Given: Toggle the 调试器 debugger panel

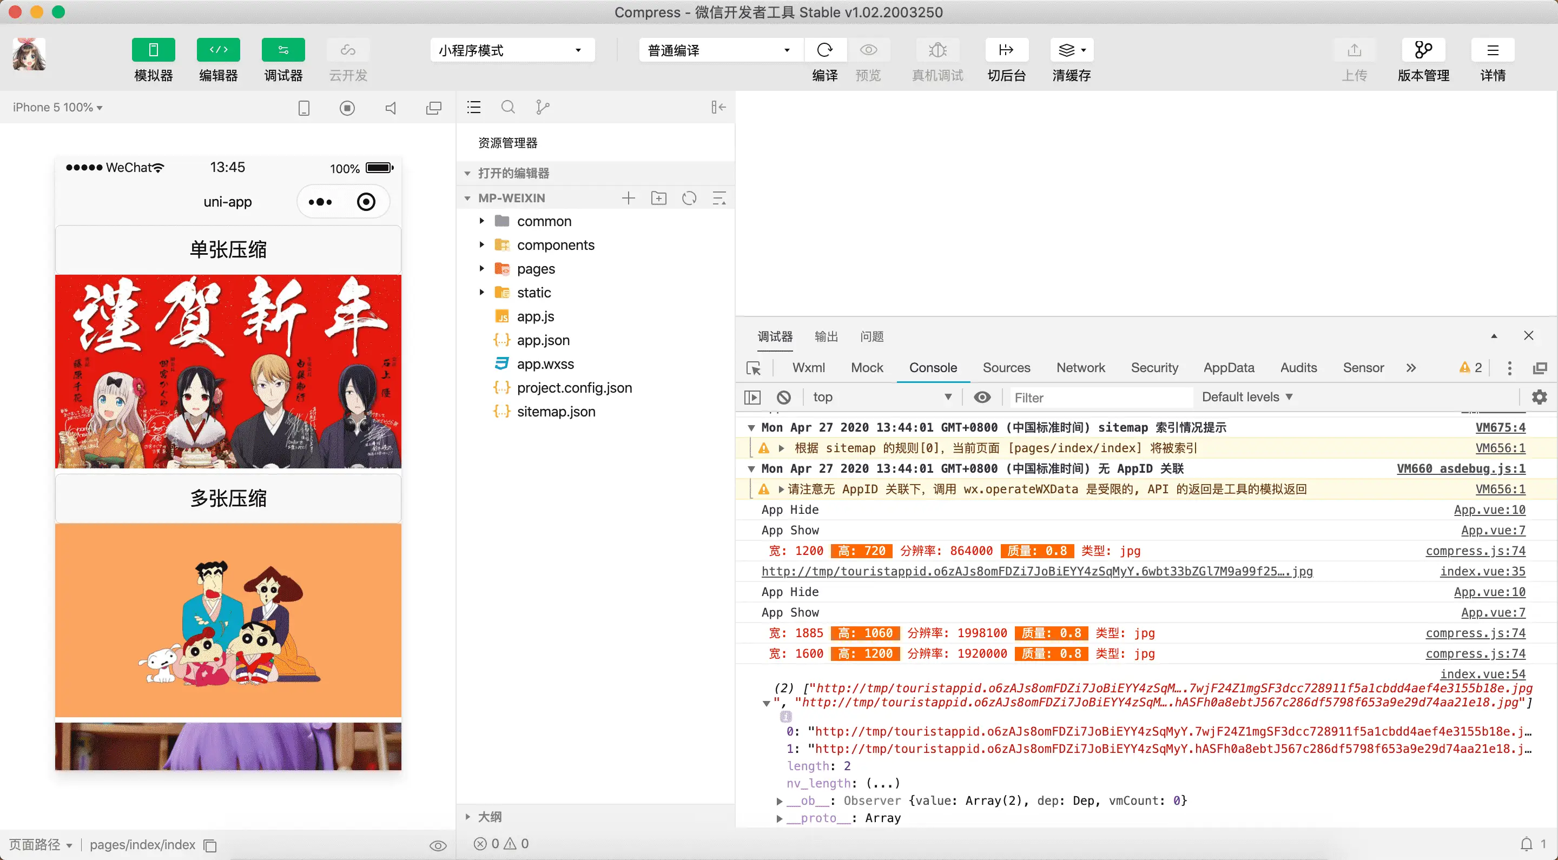Looking at the screenshot, I should tap(283, 50).
